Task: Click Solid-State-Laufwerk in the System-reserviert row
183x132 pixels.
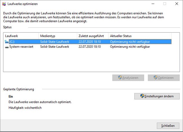Action: 55,47
